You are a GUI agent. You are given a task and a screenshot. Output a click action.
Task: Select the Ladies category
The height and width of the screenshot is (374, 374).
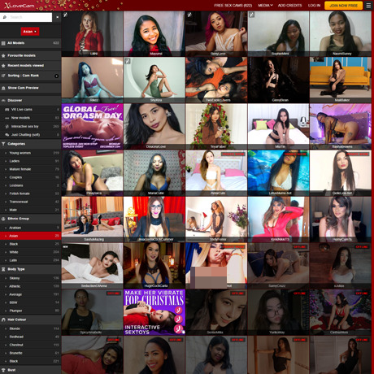click(30, 161)
